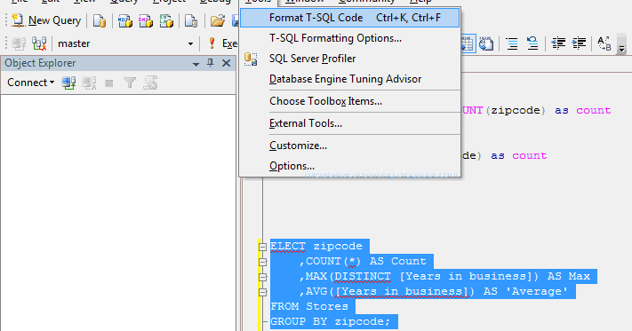Comment out the selected lines
Viewport: 632px width, 331px height.
pos(512,43)
